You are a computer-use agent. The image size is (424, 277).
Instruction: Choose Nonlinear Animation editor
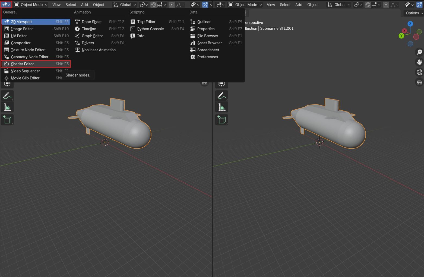coord(99,50)
